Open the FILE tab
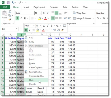111x98 pixels. (5, 7)
